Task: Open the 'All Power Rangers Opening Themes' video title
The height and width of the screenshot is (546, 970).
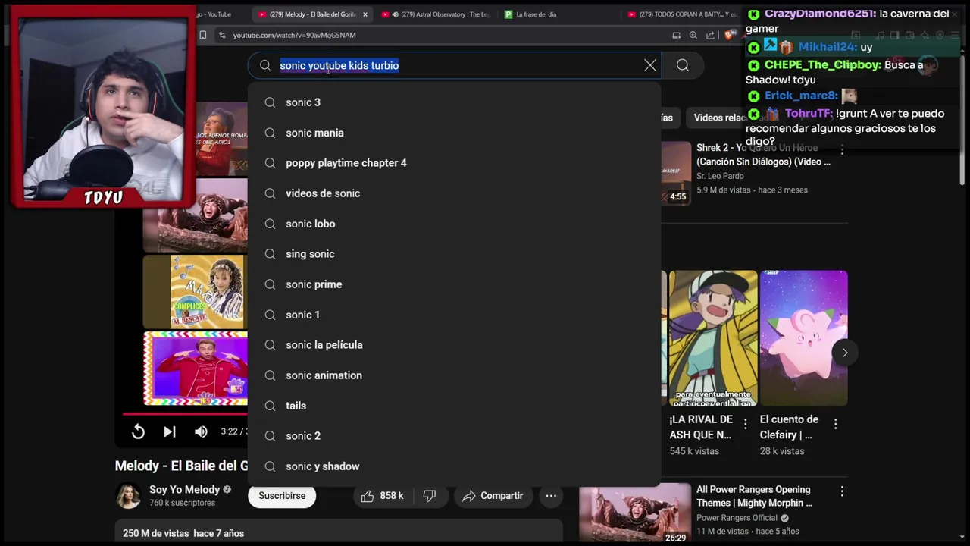Action: click(754, 496)
